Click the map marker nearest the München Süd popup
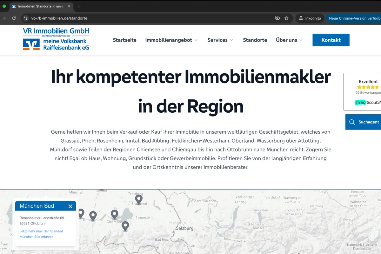This screenshot has width=381, height=254. coord(81,213)
